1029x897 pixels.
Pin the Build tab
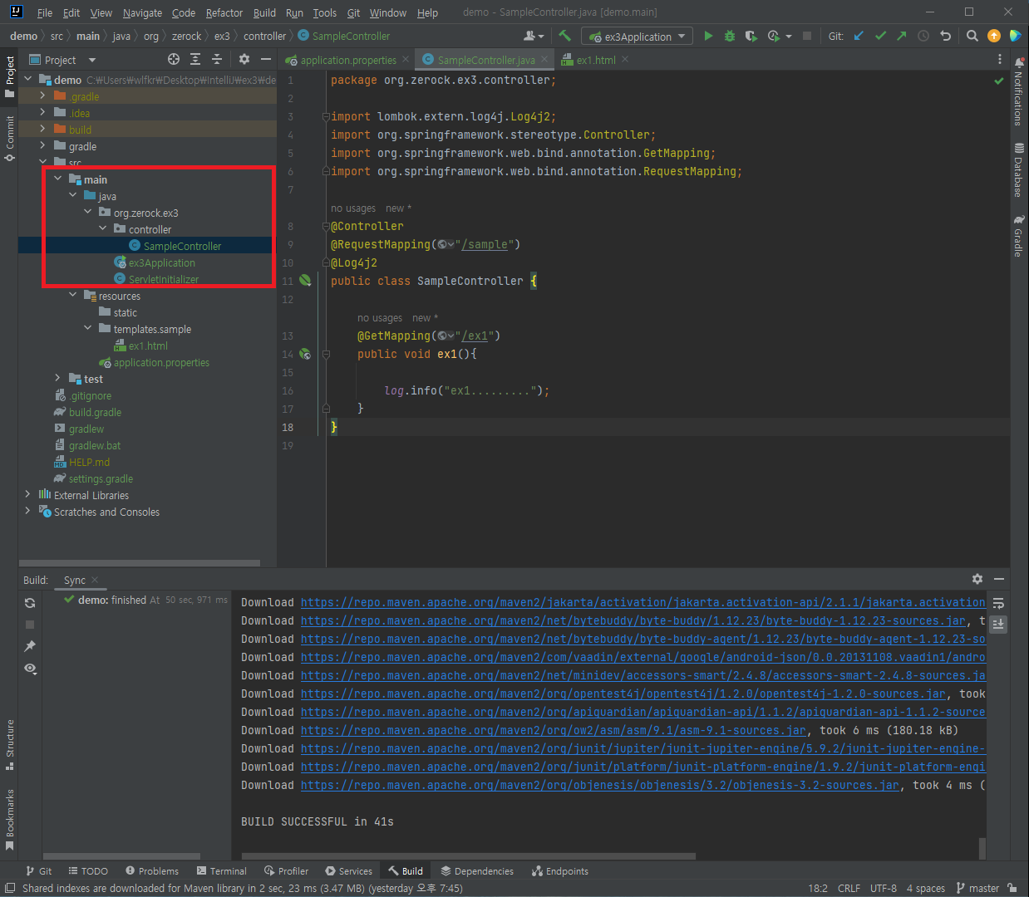point(30,646)
